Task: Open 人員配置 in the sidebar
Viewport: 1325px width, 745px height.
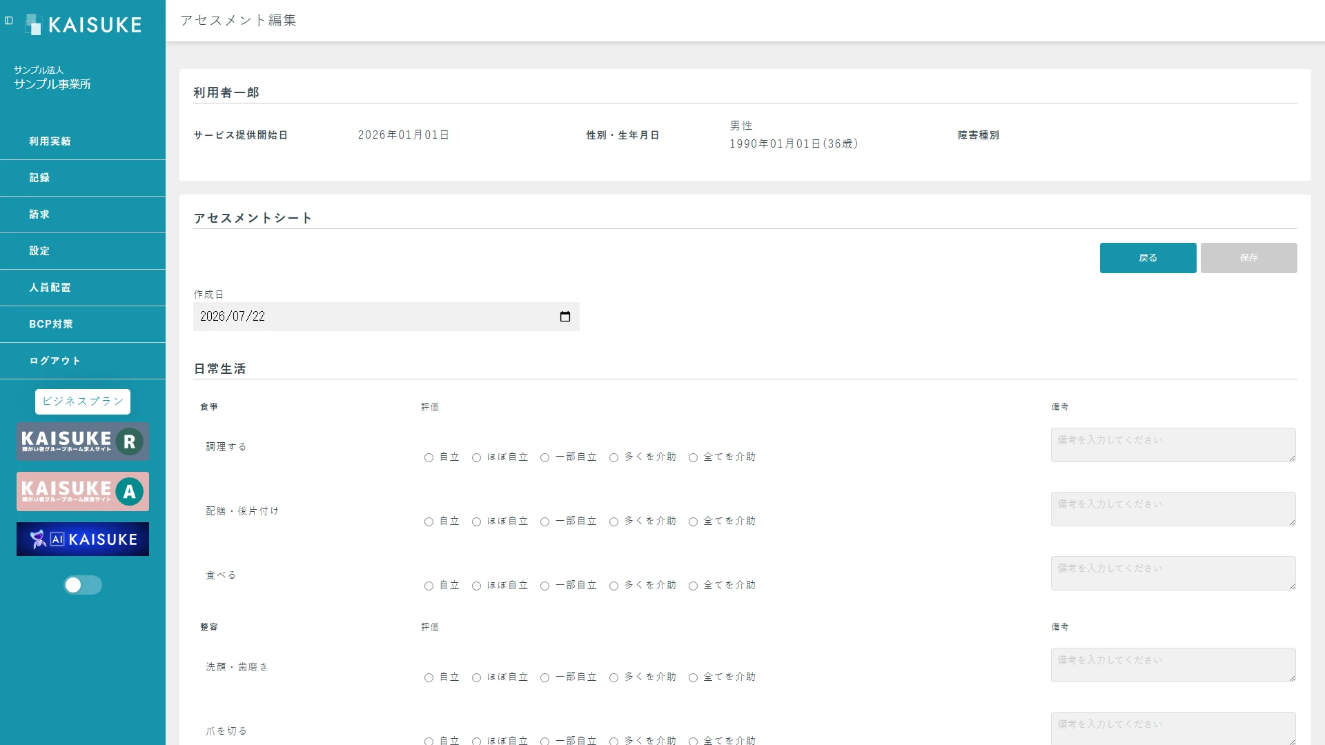Action: [x=83, y=288]
